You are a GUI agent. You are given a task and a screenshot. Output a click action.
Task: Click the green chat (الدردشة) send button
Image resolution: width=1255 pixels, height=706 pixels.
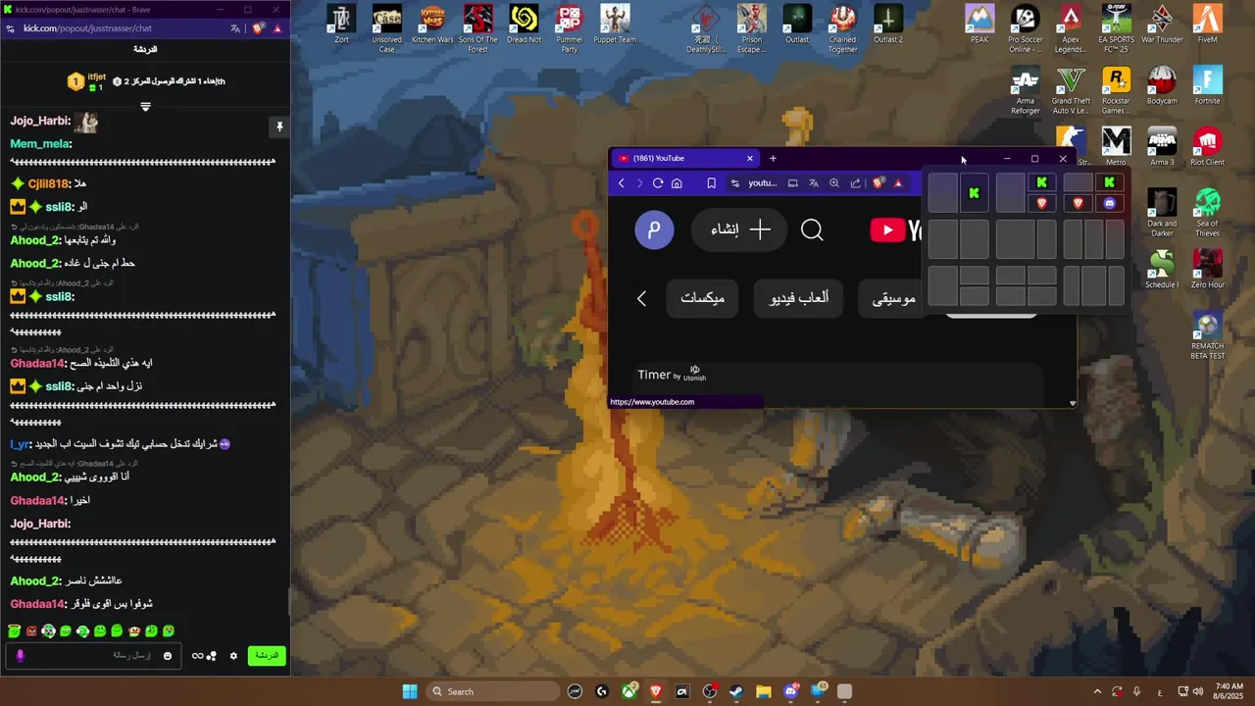pyautogui.click(x=267, y=655)
